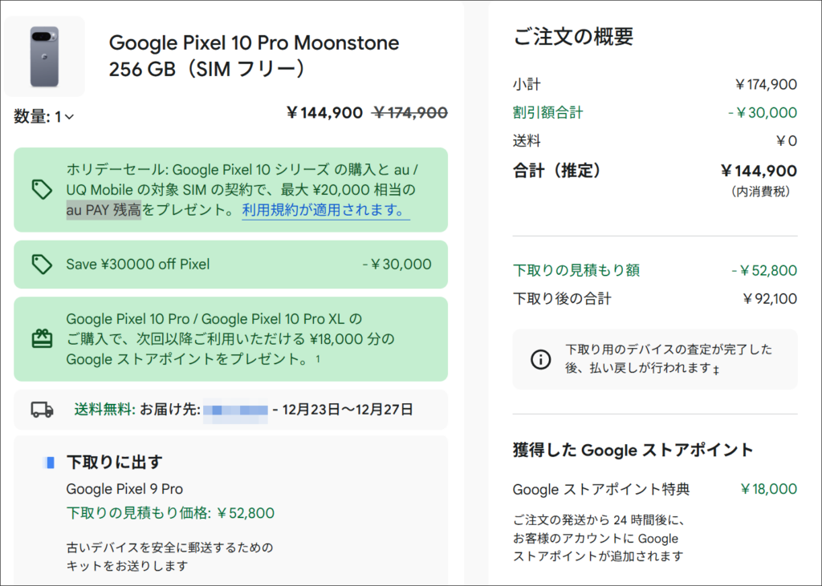
Task: Click the Pixel 10 Pro product thumbnail
Action: tap(44, 56)
